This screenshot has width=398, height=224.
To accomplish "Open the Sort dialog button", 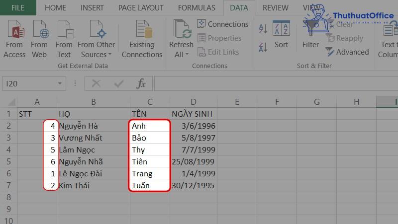I will pyautogui.click(x=281, y=34).
